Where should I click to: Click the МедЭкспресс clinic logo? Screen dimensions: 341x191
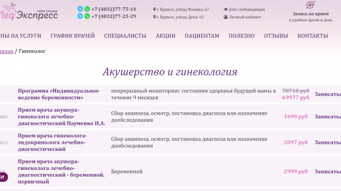[x=29, y=12]
